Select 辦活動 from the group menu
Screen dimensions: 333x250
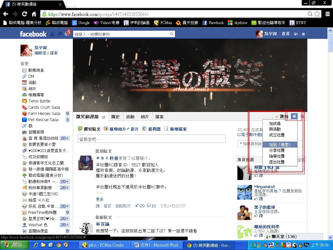point(280,129)
